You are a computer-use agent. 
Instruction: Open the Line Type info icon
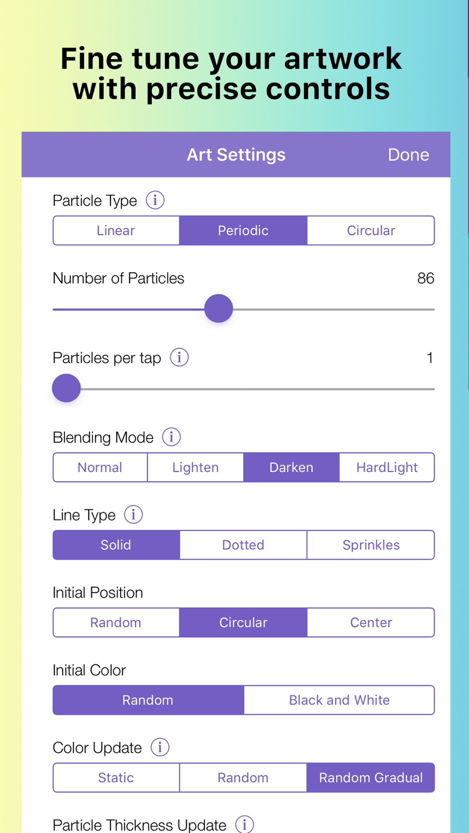[133, 514]
